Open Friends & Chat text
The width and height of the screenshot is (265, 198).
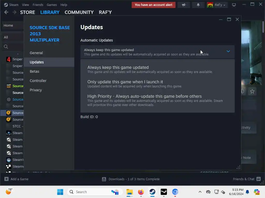[244, 179]
